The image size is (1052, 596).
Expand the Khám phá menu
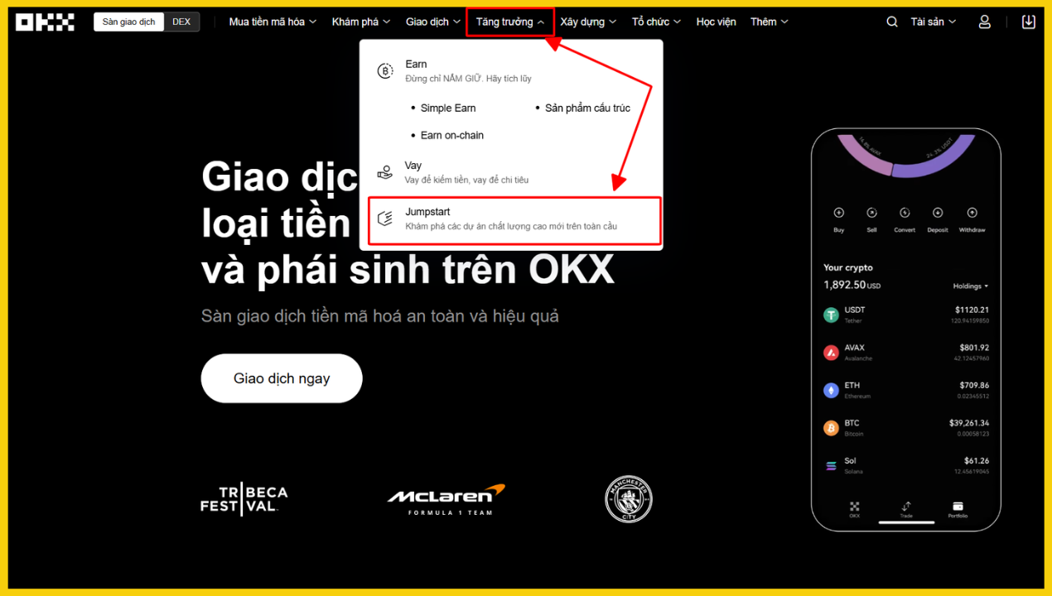(361, 22)
